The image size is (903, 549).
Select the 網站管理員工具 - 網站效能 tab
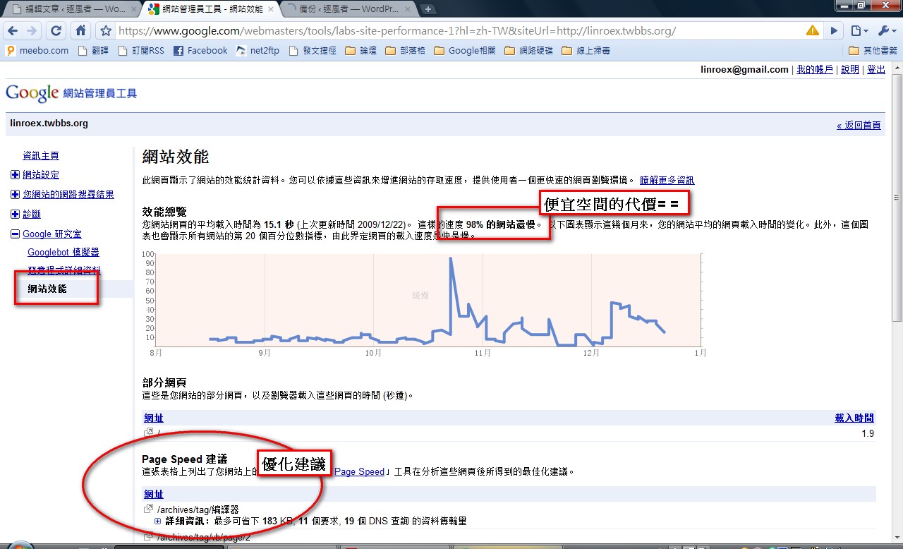[x=211, y=9]
